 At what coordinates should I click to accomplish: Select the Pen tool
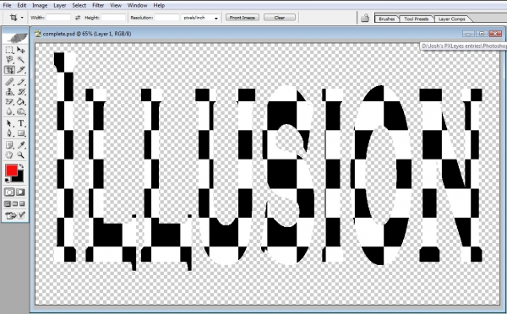click(9, 133)
